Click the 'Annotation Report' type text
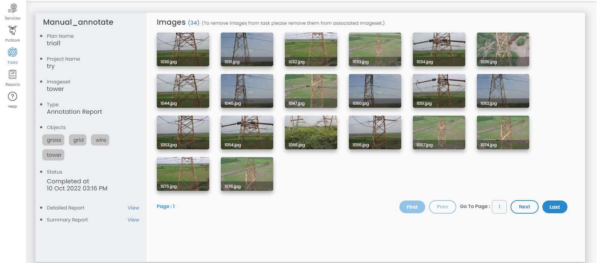The width and height of the screenshot is (597, 263). (74, 112)
